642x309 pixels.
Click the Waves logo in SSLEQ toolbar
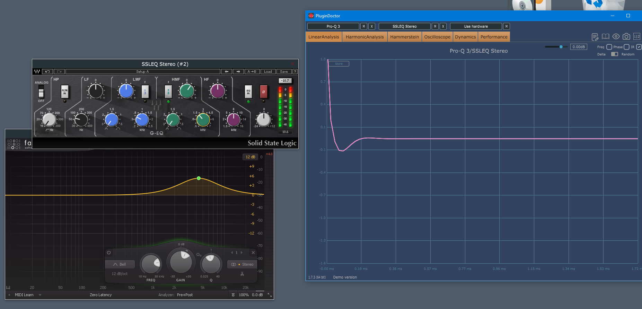pyautogui.click(x=37, y=72)
